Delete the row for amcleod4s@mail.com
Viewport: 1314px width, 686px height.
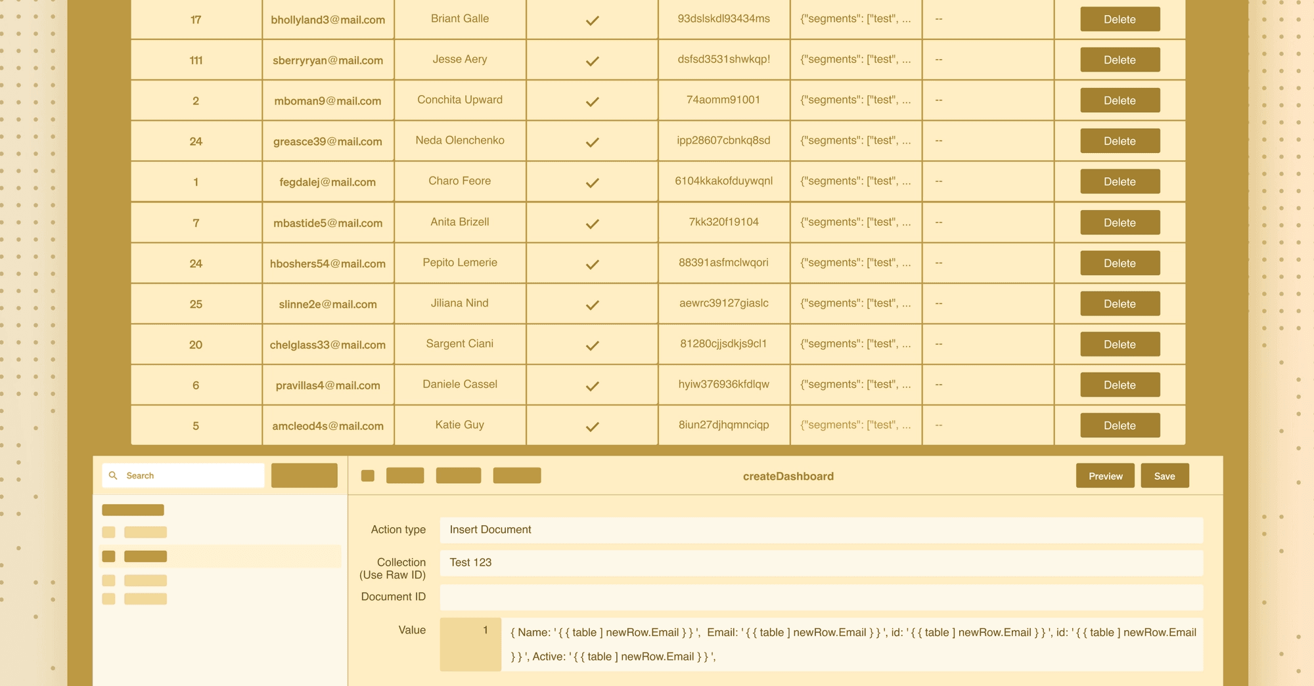(1120, 425)
